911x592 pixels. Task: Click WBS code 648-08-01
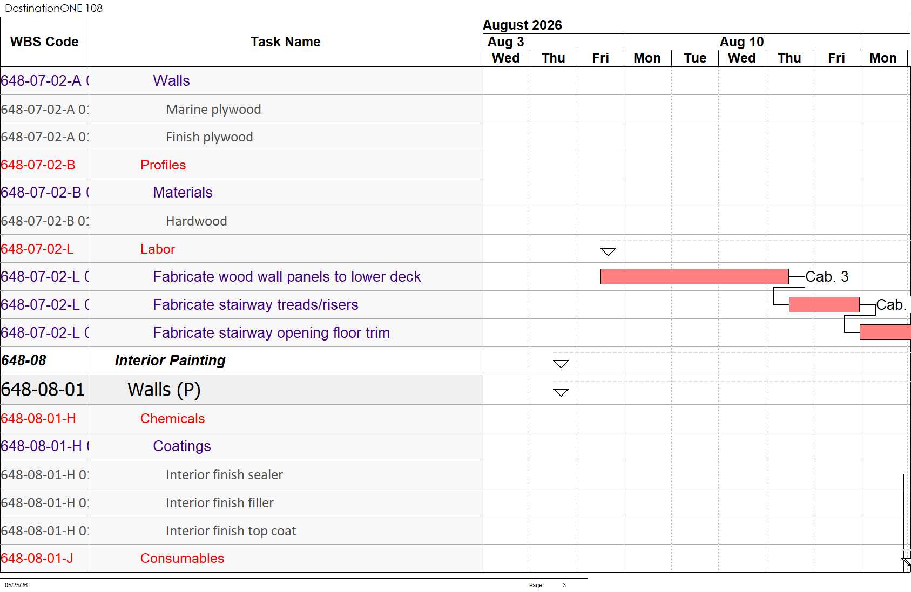tap(43, 390)
